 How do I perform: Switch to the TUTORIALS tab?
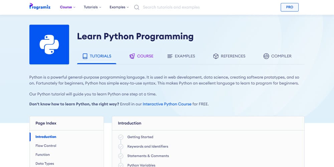(97, 56)
